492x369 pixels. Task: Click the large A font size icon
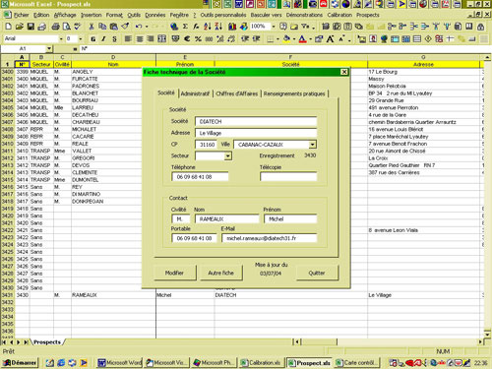click(331, 39)
